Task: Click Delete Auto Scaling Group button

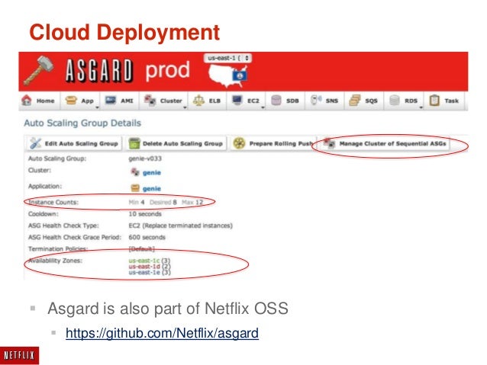Action: (176, 143)
